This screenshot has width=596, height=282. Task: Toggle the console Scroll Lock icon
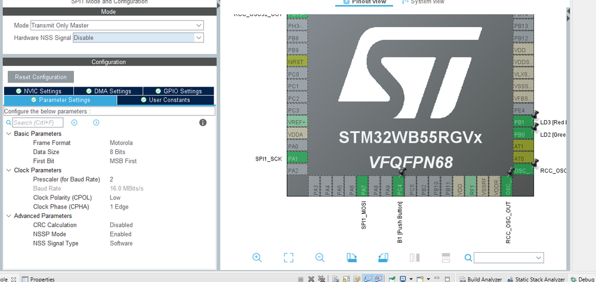click(346, 279)
